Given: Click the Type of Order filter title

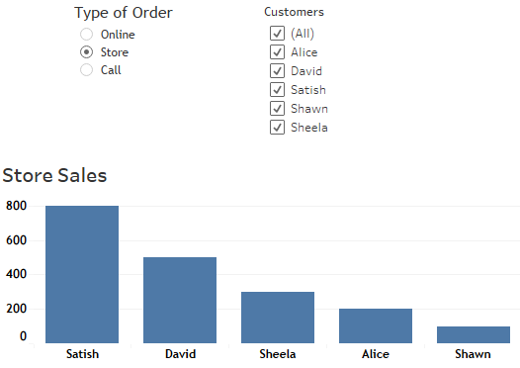Looking at the screenshot, I should coord(124,13).
